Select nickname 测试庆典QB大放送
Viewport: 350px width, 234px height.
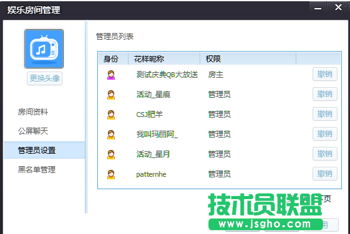click(167, 75)
